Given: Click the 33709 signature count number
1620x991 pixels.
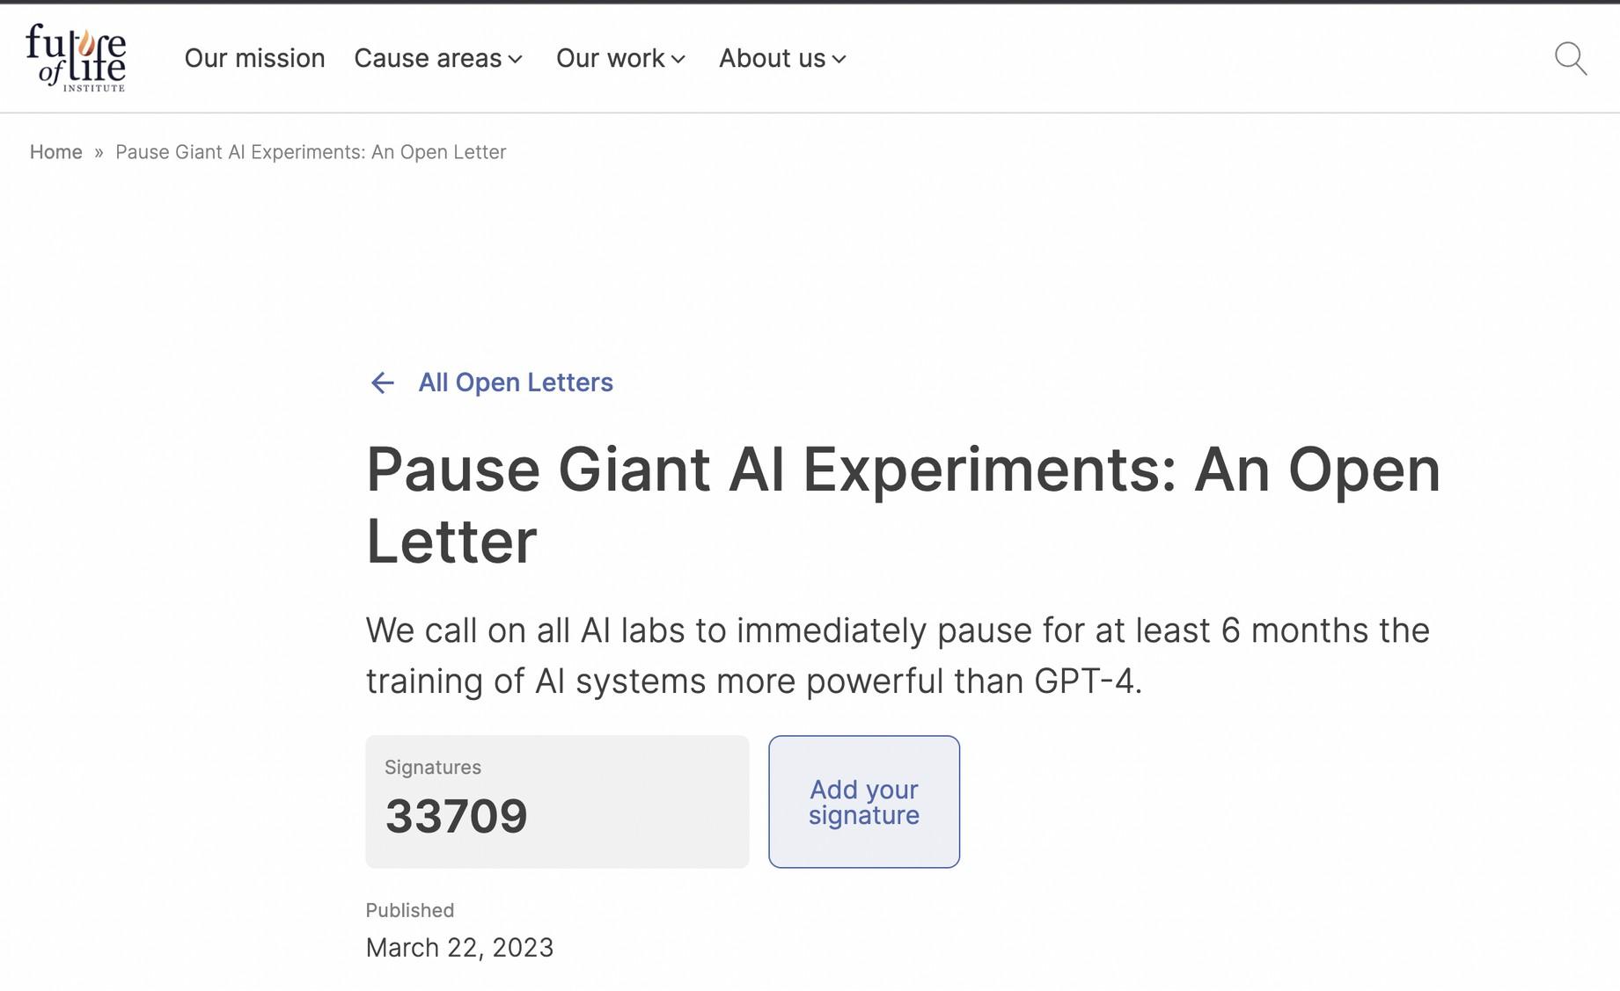Looking at the screenshot, I should (x=456, y=816).
